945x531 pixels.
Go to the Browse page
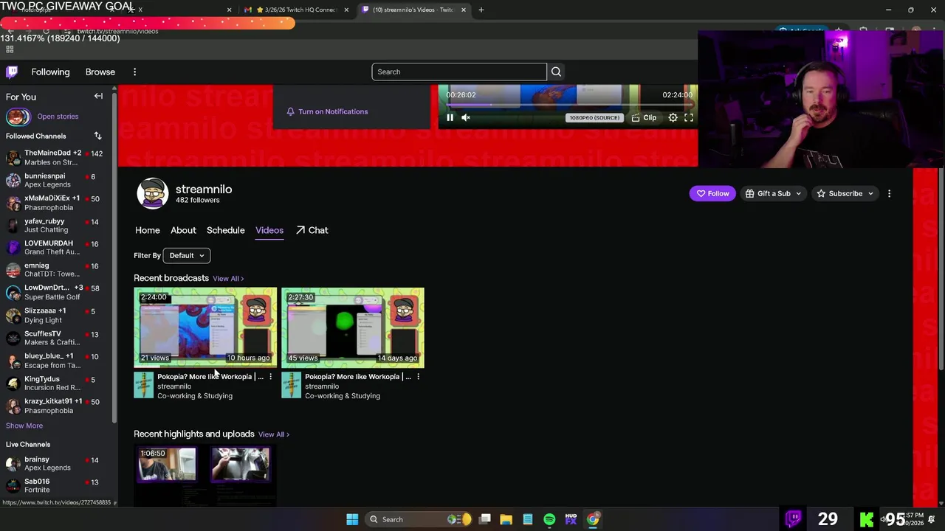click(x=100, y=72)
